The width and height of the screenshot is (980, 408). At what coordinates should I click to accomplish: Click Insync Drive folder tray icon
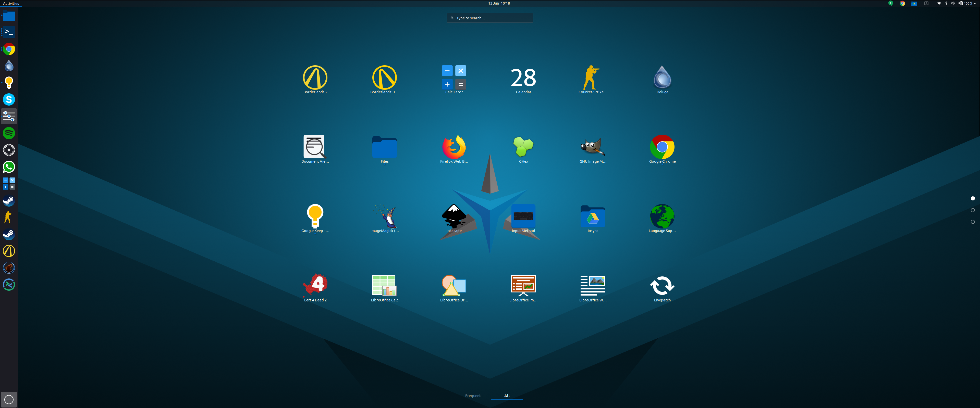(914, 3)
